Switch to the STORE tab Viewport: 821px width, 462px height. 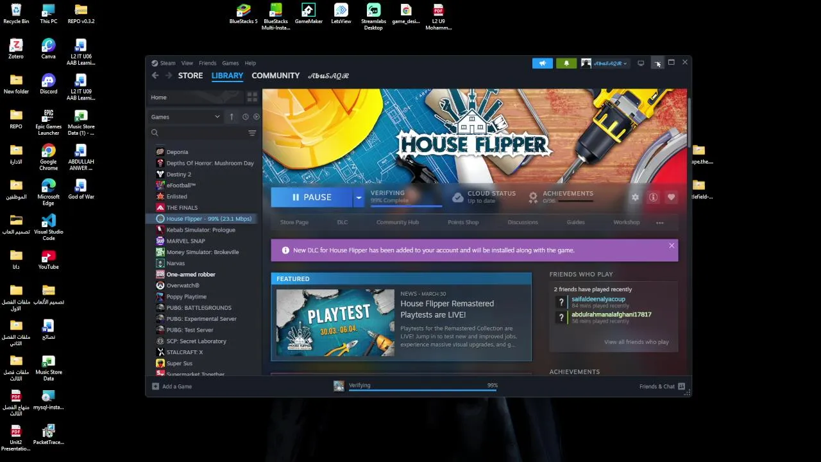pyautogui.click(x=190, y=76)
